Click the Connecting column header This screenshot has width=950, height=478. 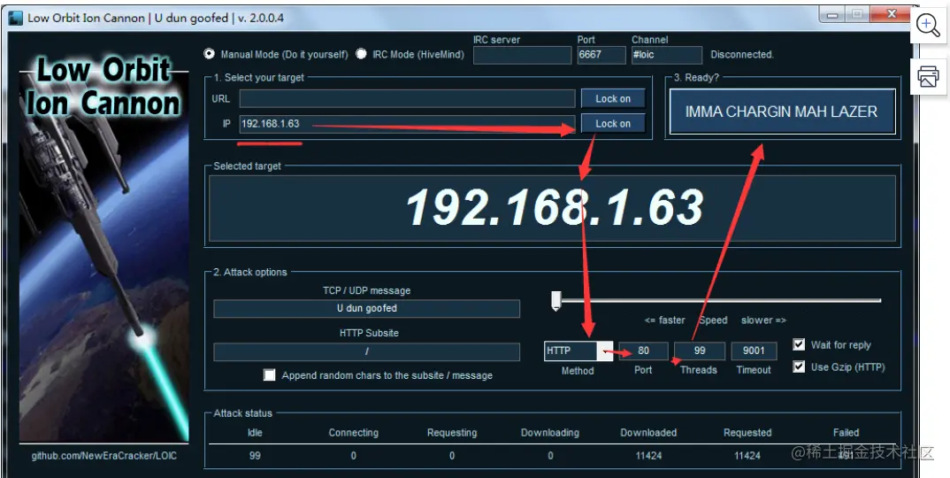click(x=353, y=433)
